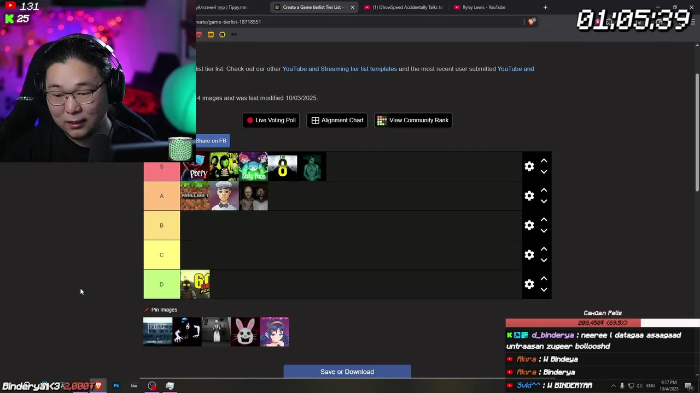
Task: Click the page vertical scrollbar
Action: [x=697, y=132]
